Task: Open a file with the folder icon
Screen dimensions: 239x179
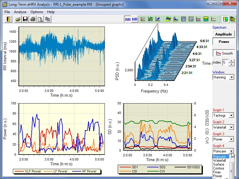Action: click(x=18, y=19)
